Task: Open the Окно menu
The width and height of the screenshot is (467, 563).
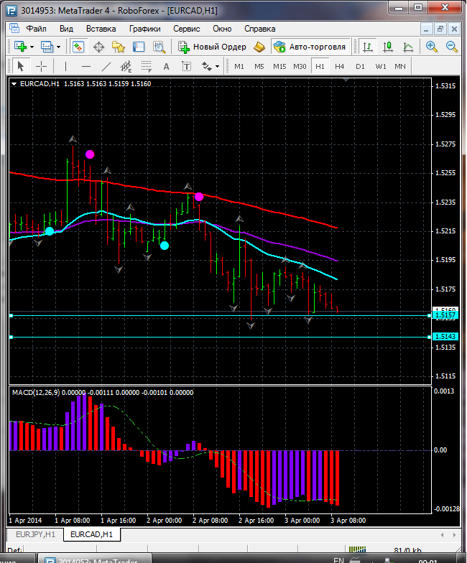Action: pos(222,29)
